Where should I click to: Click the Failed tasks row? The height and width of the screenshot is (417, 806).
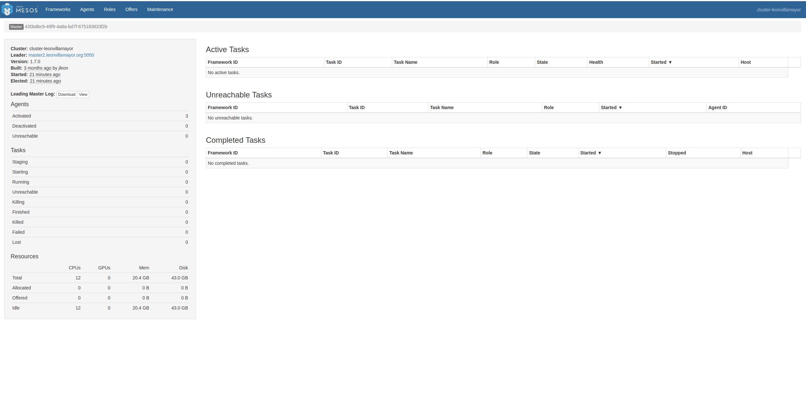point(100,232)
